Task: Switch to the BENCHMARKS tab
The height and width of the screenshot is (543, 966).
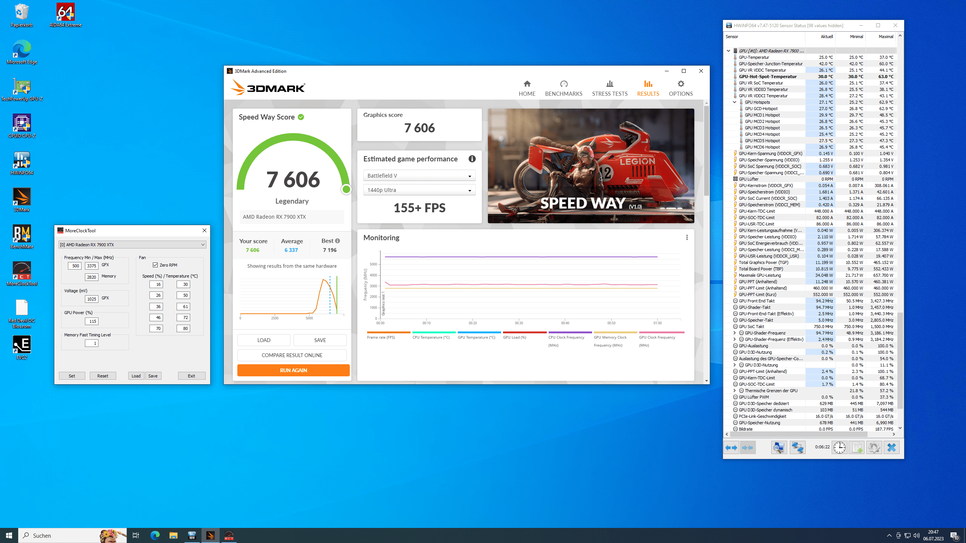Action: (563, 88)
